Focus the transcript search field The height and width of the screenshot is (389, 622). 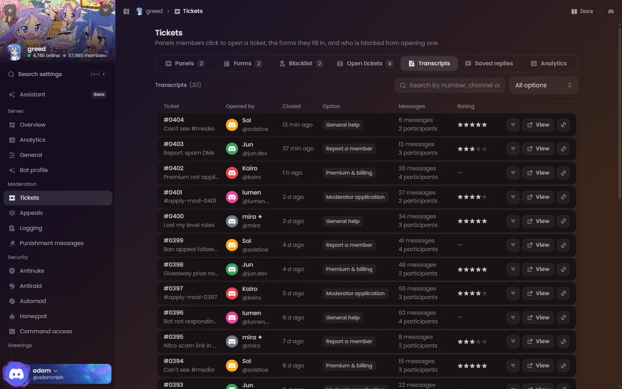coord(449,85)
